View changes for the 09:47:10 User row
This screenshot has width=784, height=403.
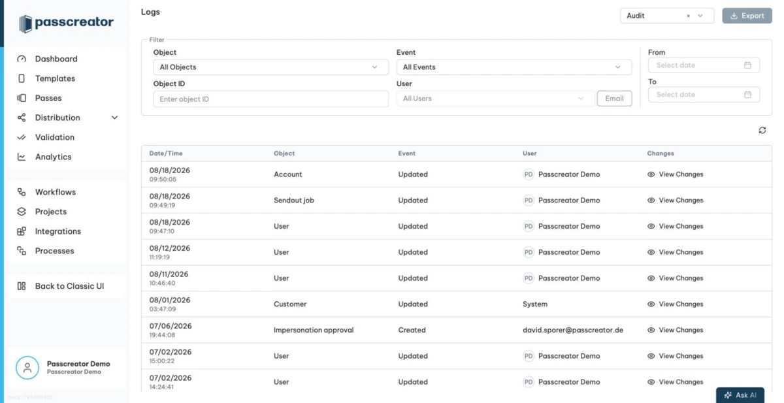pyautogui.click(x=675, y=227)
